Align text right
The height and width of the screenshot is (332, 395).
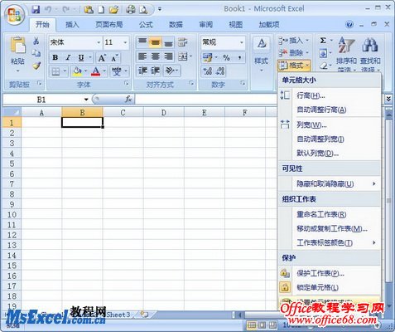pos(168,56)
